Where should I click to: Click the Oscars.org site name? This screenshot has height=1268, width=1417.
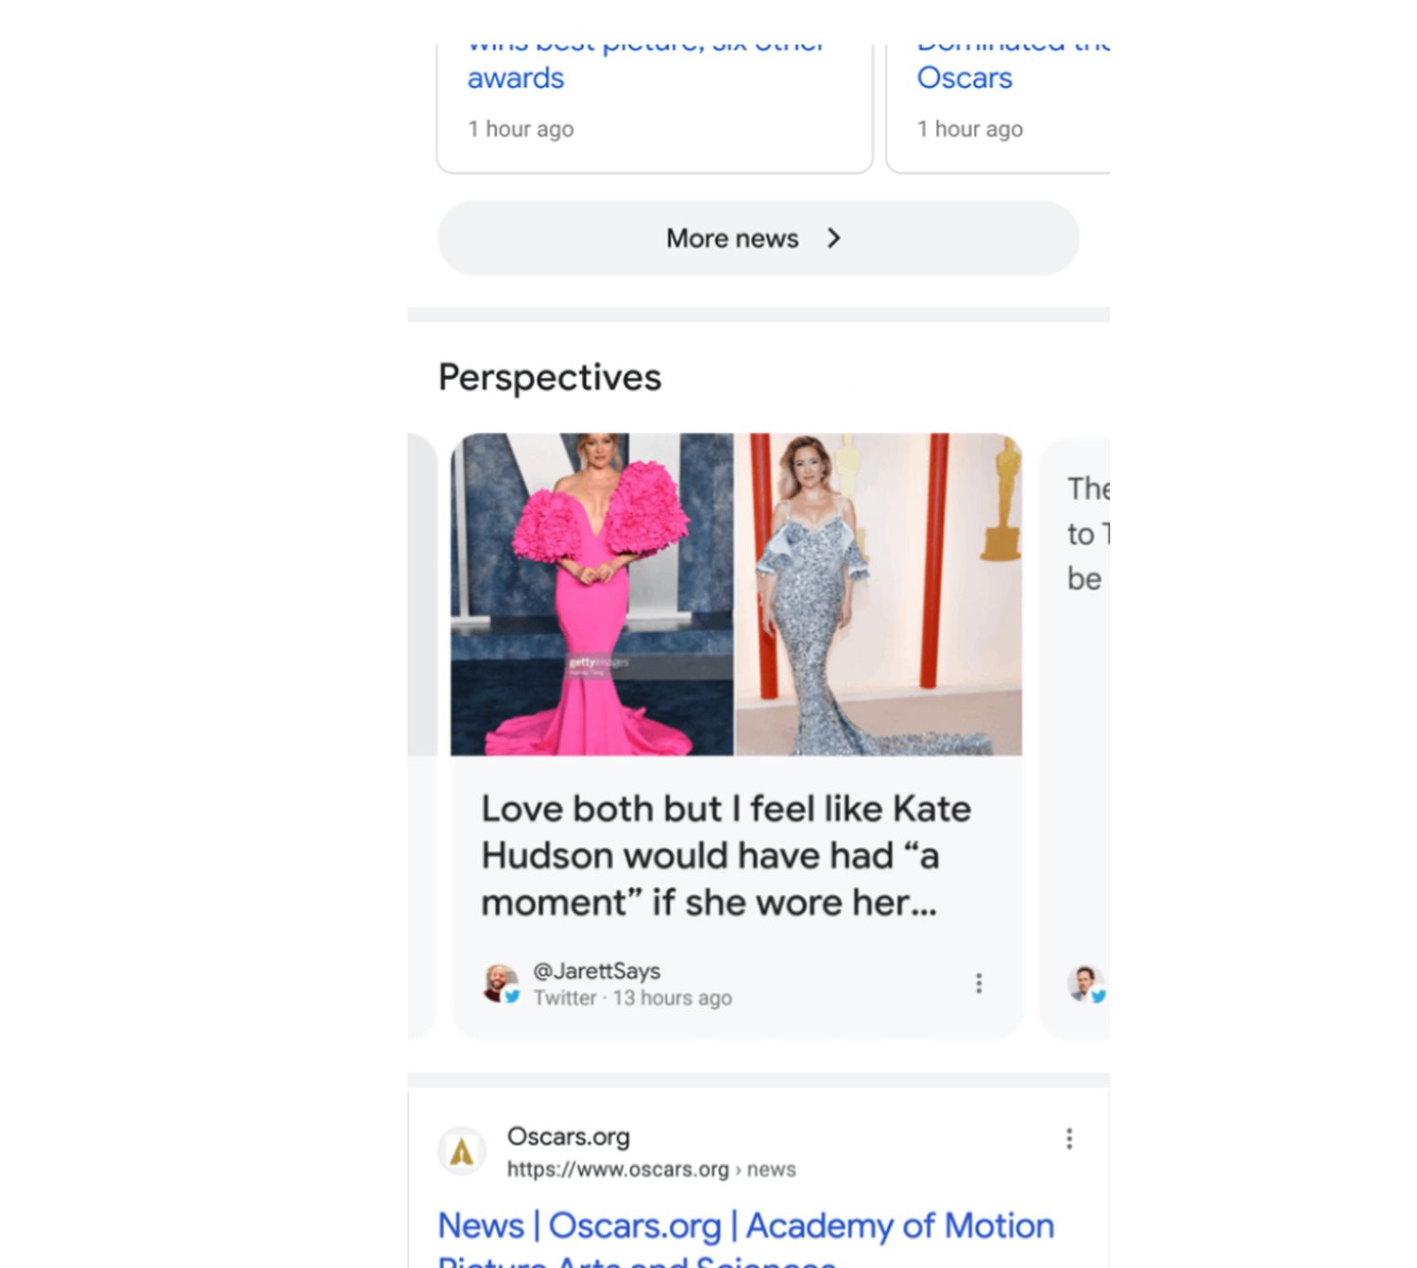point(568,1137)
